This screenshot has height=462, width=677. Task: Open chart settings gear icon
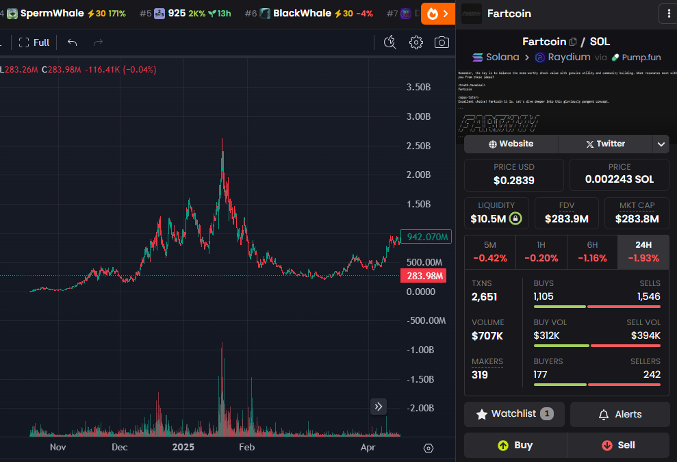pyautogui.click(x=416, y=42)
